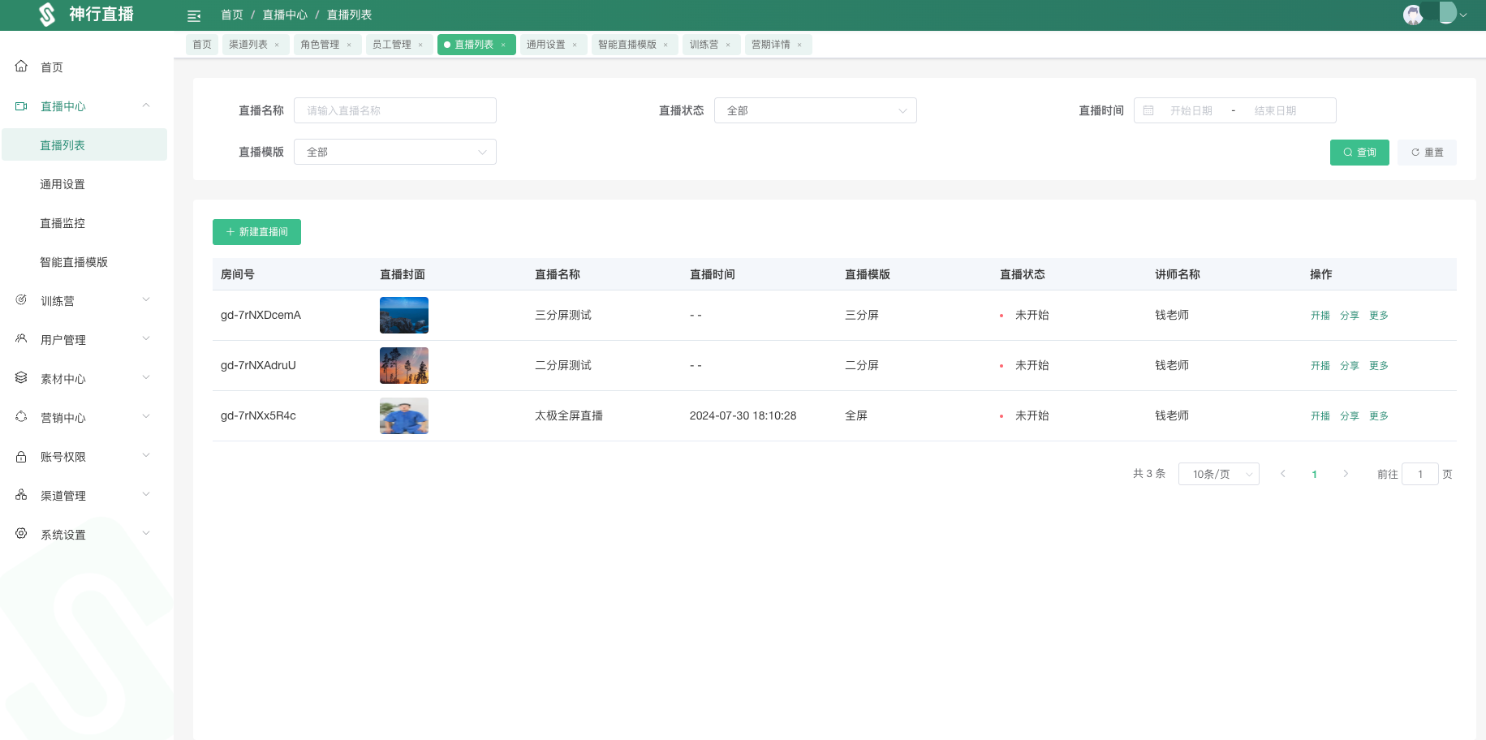Open the 直播模版 dropdown
The image size is (1486, 740).
395,152
